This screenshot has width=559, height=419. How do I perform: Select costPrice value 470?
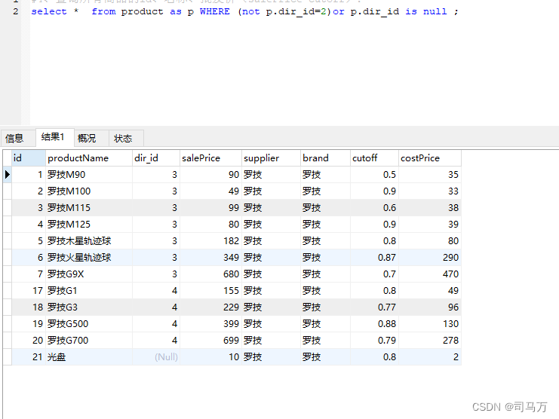click(x=429, y=274)
